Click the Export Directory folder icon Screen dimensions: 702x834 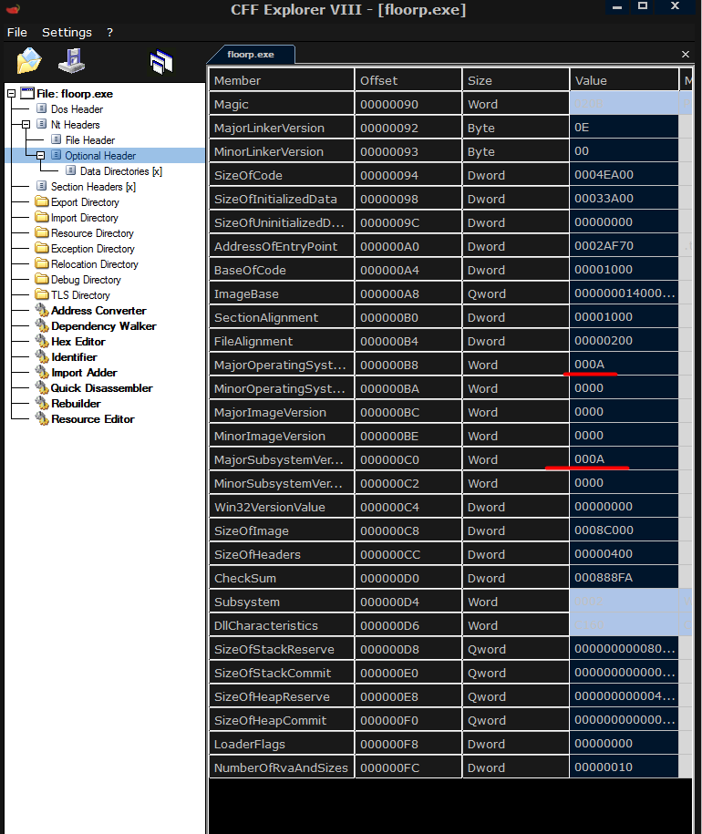(x=42, y=201)
